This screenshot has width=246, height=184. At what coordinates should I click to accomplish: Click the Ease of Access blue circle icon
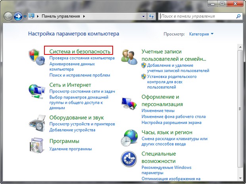coord(129,159)
